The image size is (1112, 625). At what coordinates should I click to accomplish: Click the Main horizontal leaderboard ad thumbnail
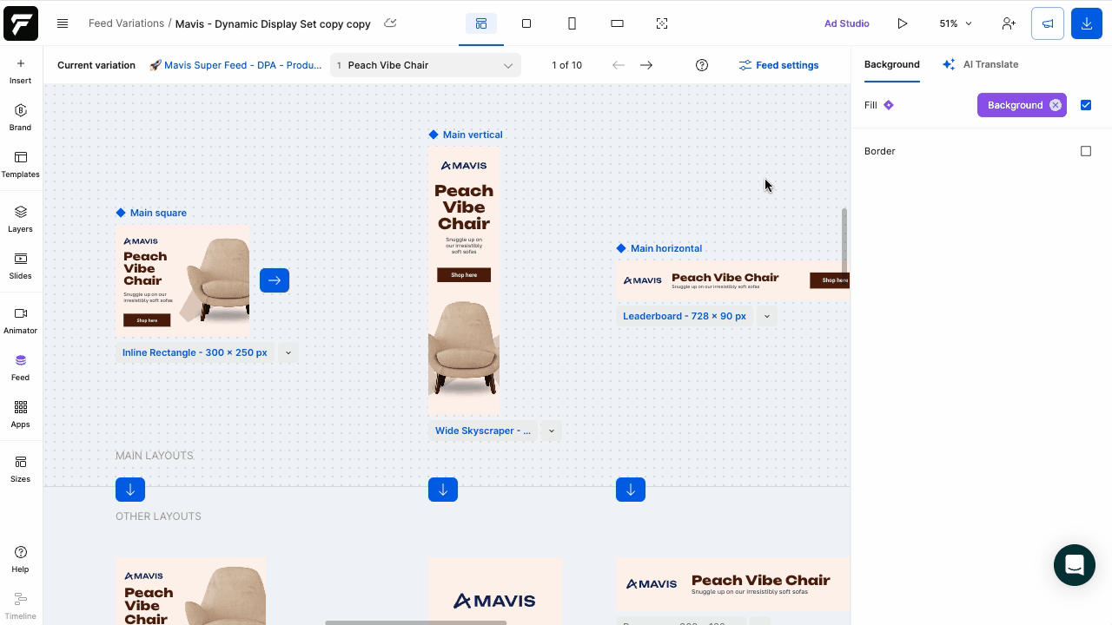pos(733,280)
